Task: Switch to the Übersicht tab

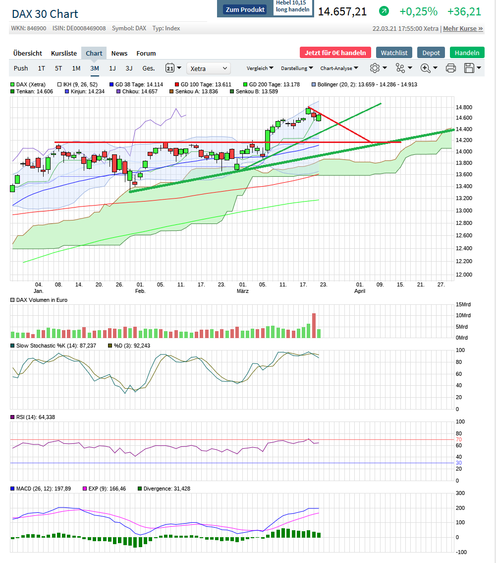Action: [x=28, y=53]
